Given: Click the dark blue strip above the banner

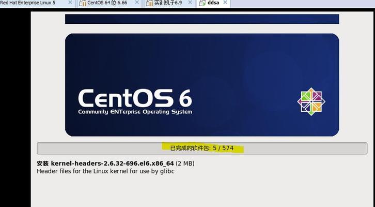Looking at the screenshot, I should [x=201, y=19].
